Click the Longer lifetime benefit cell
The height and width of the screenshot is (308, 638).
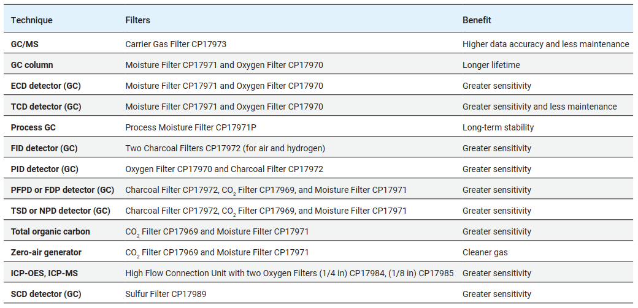pyautogui.click(x=491, y=65)
